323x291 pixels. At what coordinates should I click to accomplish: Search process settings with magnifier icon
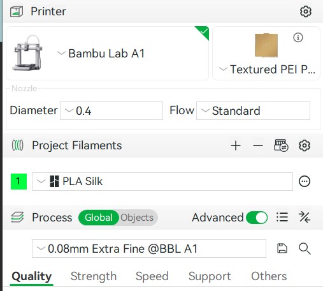305,248
